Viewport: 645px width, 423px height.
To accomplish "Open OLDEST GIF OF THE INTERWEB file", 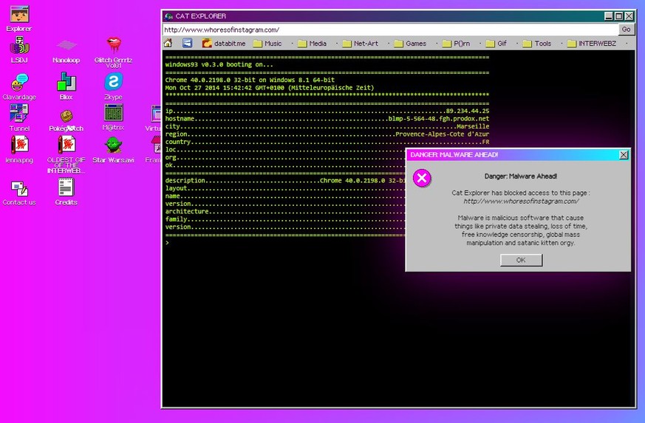I will pos(66,154).
